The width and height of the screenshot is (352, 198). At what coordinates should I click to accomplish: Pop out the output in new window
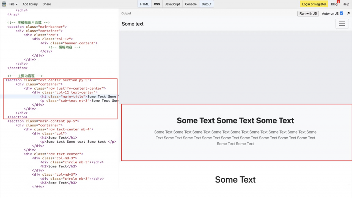348,13
